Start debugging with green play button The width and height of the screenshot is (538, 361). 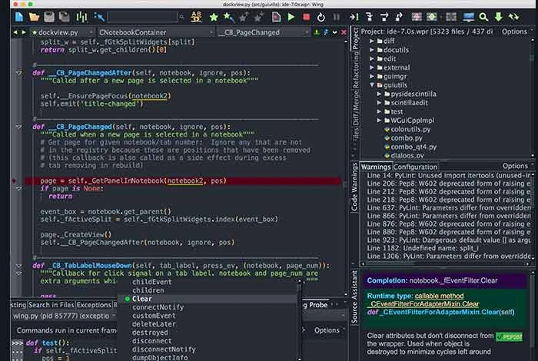[x=291, y=17]
